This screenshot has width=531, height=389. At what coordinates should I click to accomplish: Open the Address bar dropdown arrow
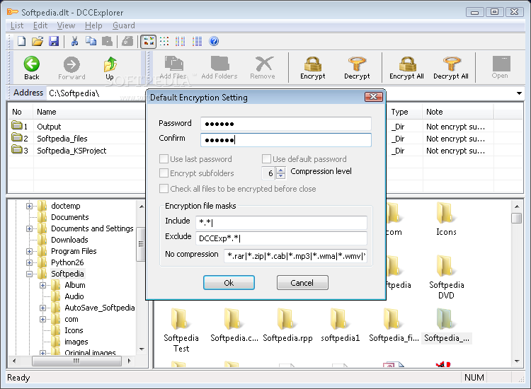pos(519,93)
